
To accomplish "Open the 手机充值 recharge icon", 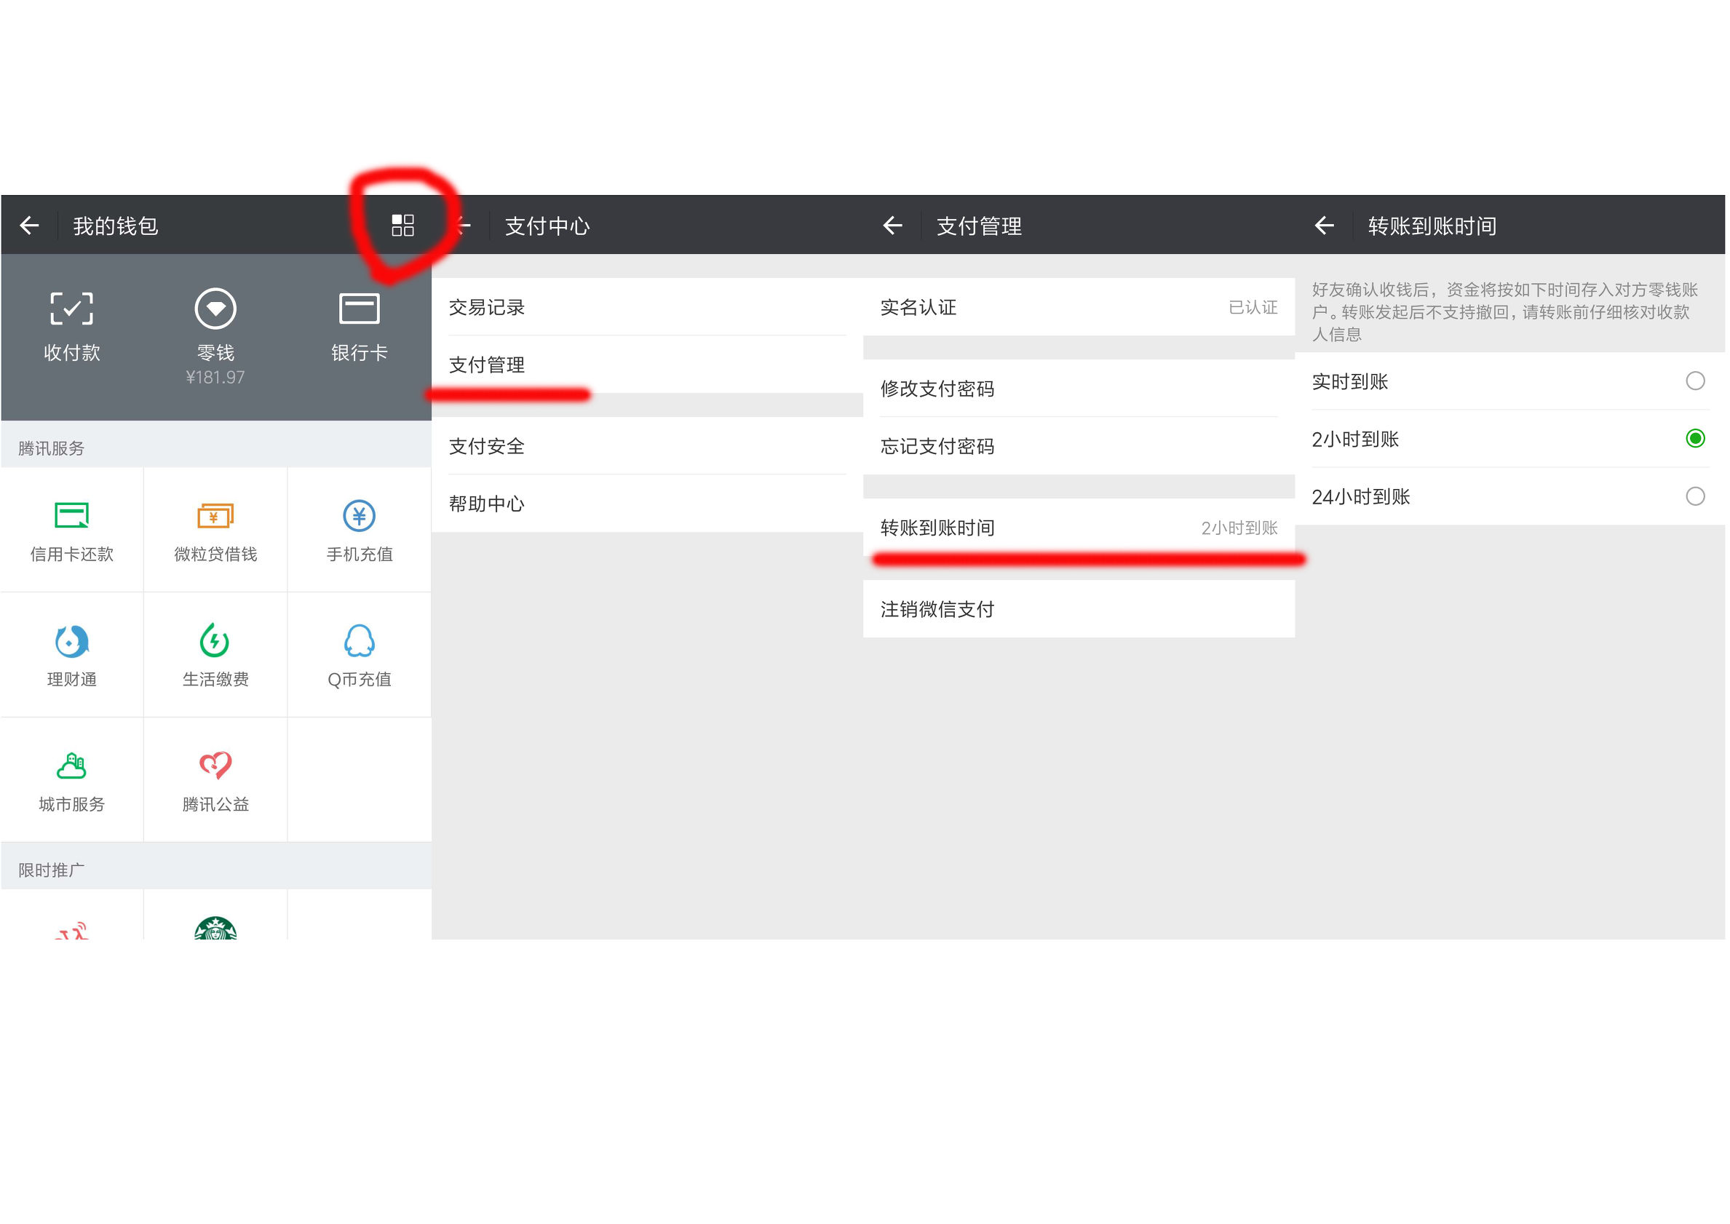I will click(360, 528).
